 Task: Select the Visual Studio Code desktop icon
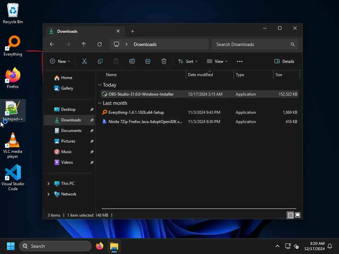pyautogui.click(x=13, y=178)
